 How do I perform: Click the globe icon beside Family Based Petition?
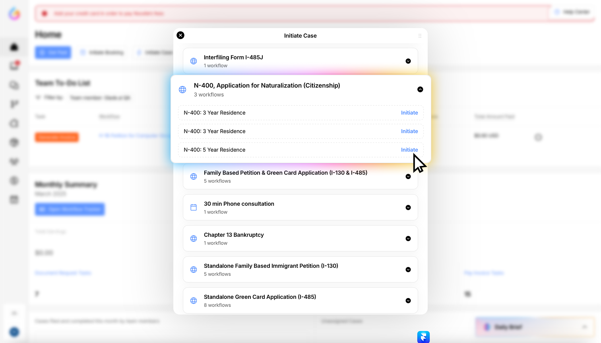coord(194,177)
